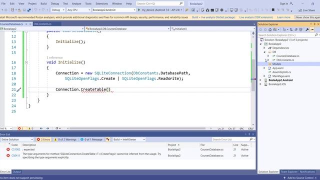Click the Collapse All icon in Solution Explorer
Screen dimensions: 320x180
coord(296,29)
